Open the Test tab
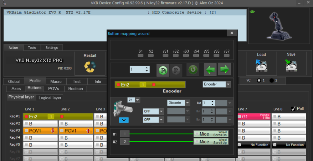The image size is (313, 161). tap(77, 82)
